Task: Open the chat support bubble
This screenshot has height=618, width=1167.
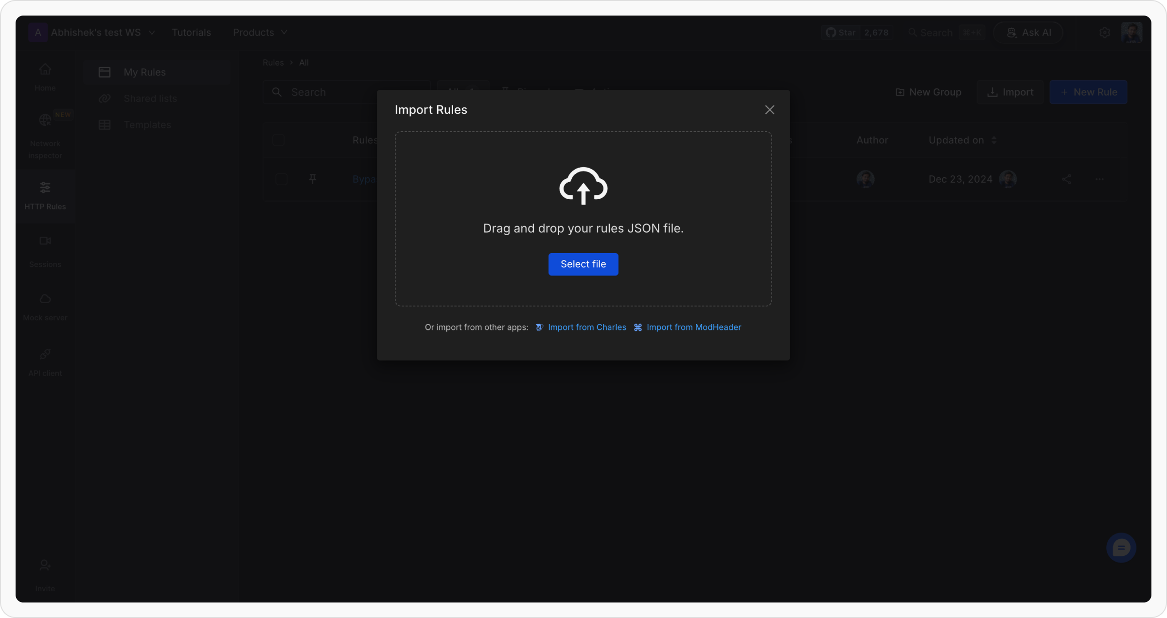Action: (1121, 548)
